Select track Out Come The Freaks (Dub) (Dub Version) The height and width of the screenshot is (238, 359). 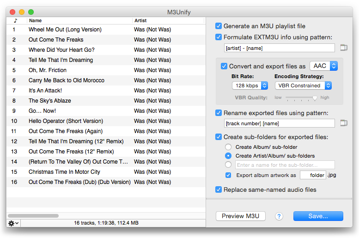click(x=106, y=182)
